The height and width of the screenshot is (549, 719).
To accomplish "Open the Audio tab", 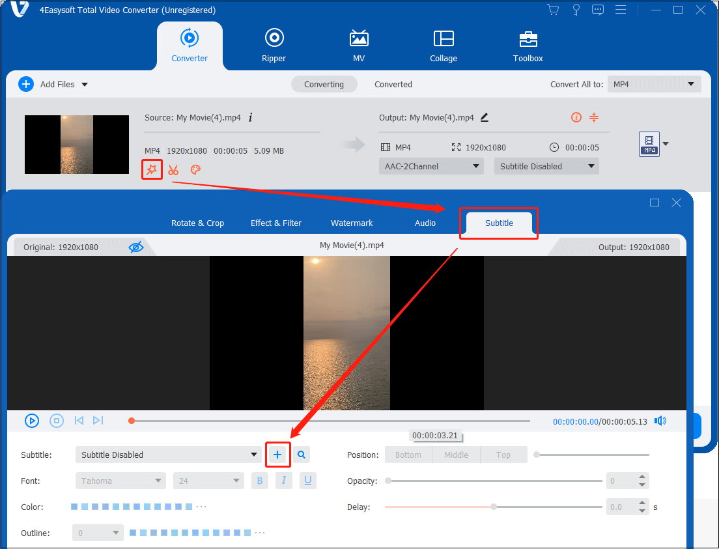I will coord(425,223).
